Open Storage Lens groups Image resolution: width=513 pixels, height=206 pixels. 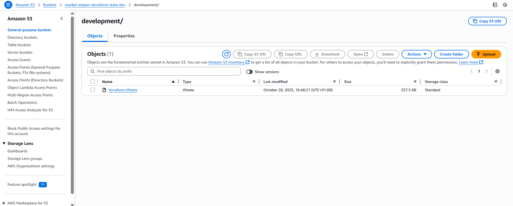click(x=25, y=159)
